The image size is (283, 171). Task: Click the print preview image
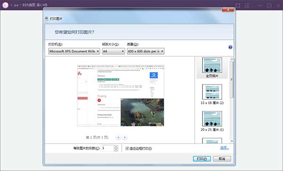(121, 95)
